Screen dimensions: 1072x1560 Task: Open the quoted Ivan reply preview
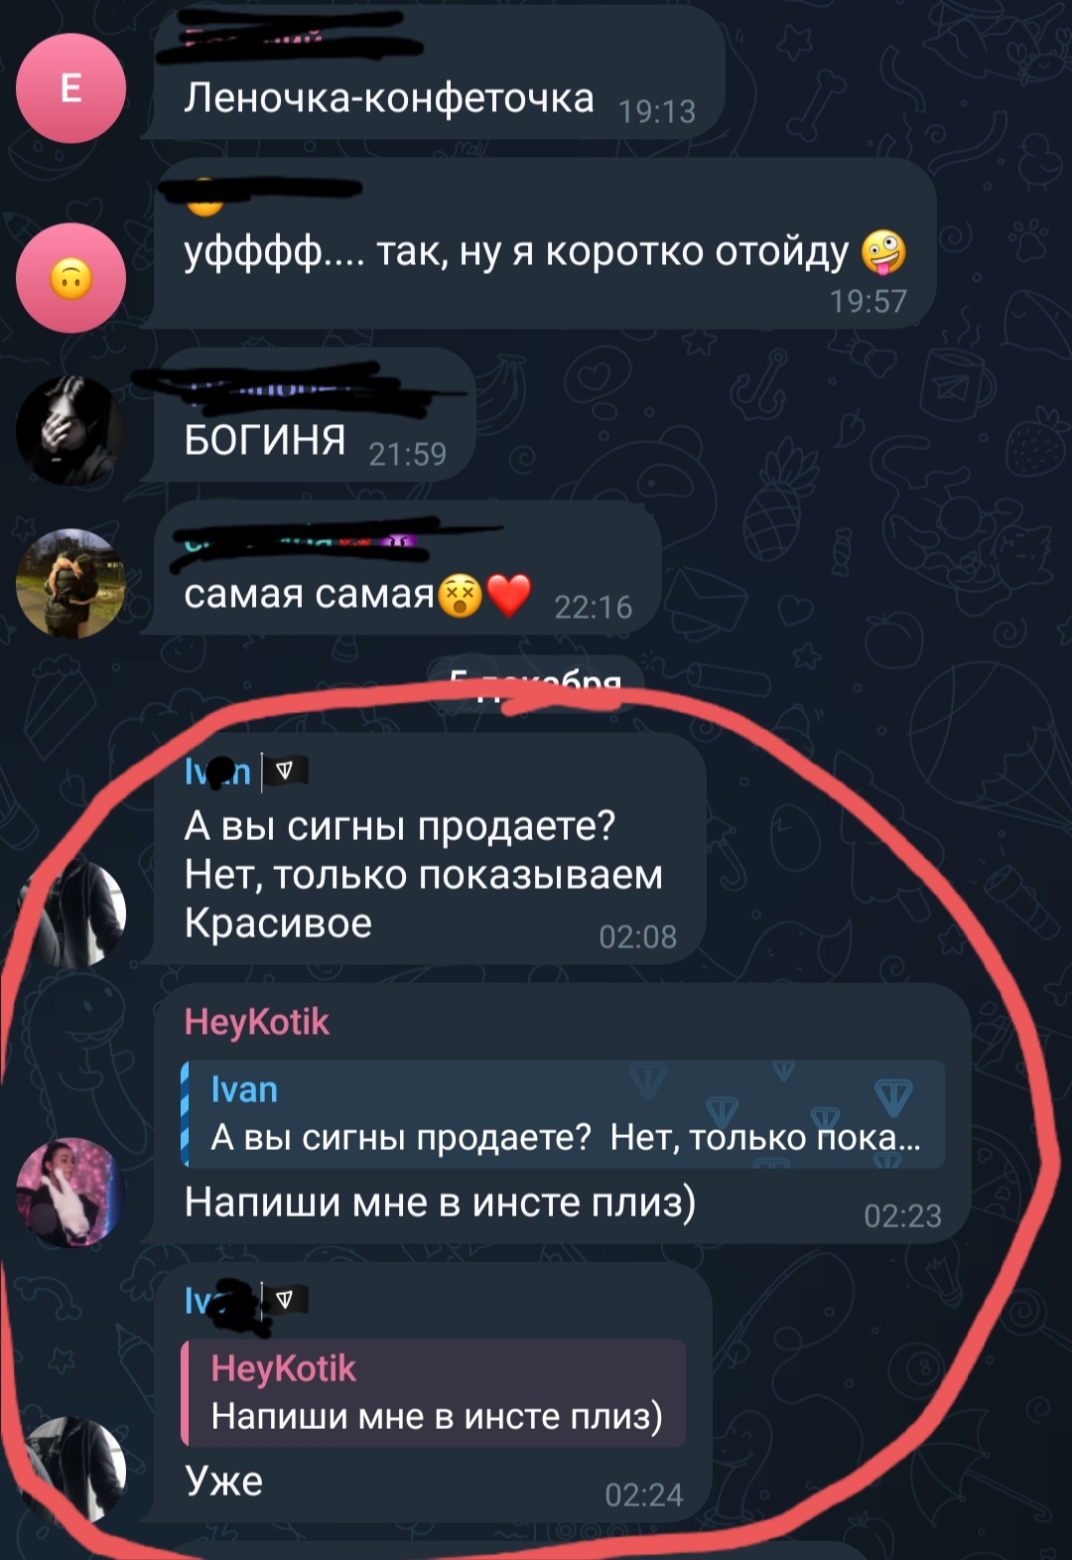click(562, 1113)
